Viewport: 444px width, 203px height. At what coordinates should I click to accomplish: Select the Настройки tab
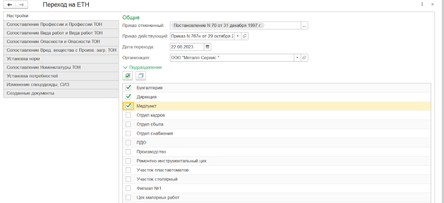[61, 16]
